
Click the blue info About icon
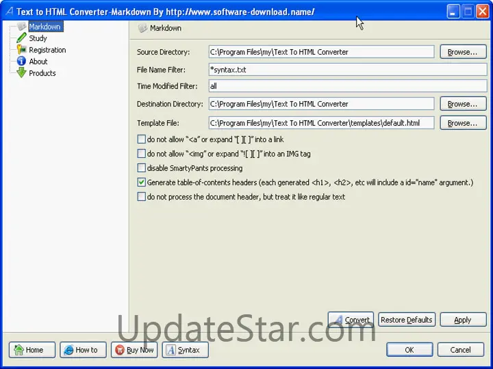(21, 61)
